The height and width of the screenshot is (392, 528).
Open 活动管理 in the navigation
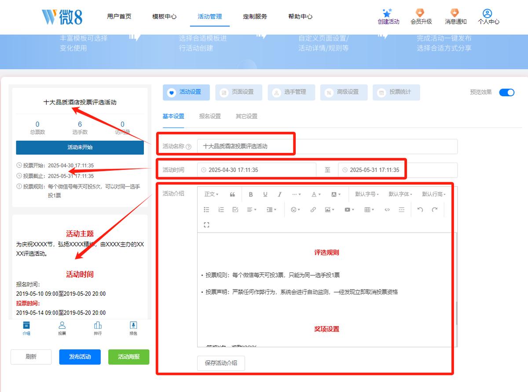(x=210, y=17)
